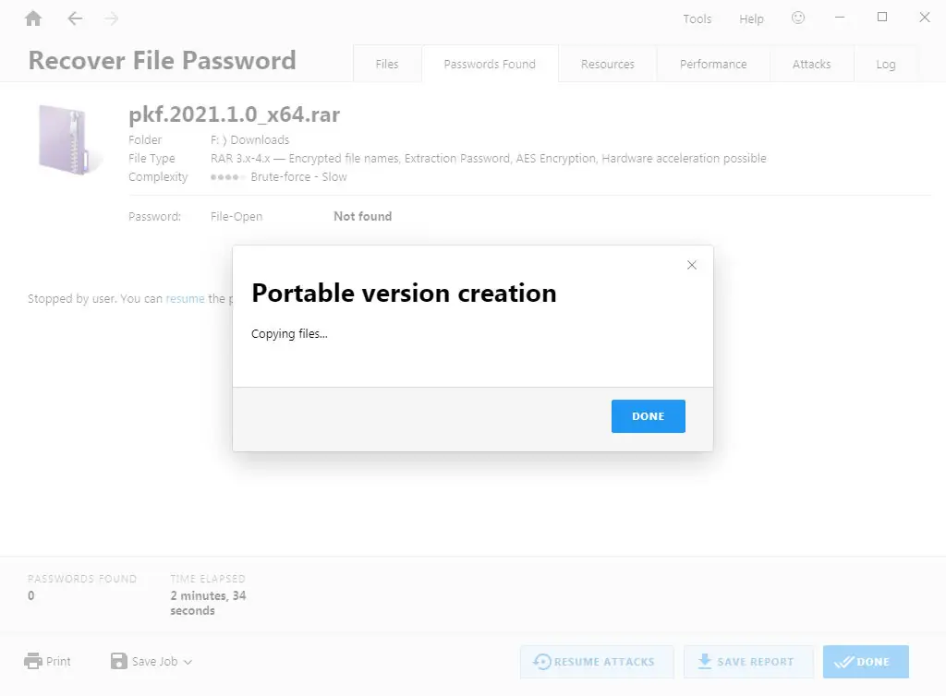The width and height of the screenshot is (946, 696).
Task: Click the Save Report button
Action: click(748, 662)
